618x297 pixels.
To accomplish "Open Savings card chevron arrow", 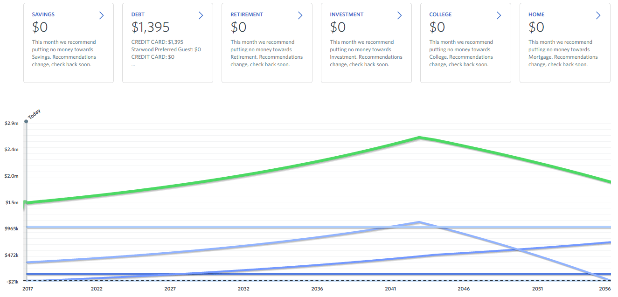I will pyautogui.click(x=102, y=15).
